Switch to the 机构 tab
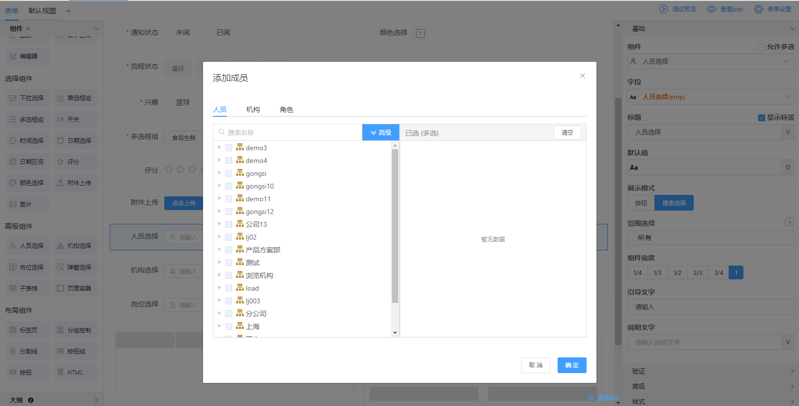 (x=253, y=109)
